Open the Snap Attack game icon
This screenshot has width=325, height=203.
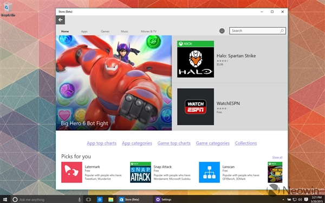coord(140,172)
